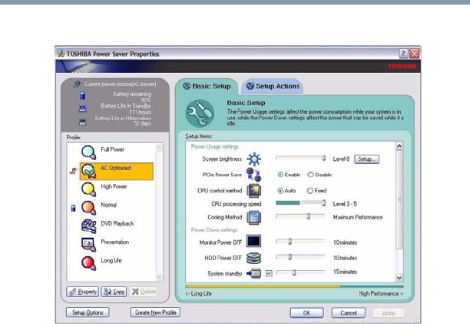Choose the AC Optimized profile icon

[x=89, y=171]
